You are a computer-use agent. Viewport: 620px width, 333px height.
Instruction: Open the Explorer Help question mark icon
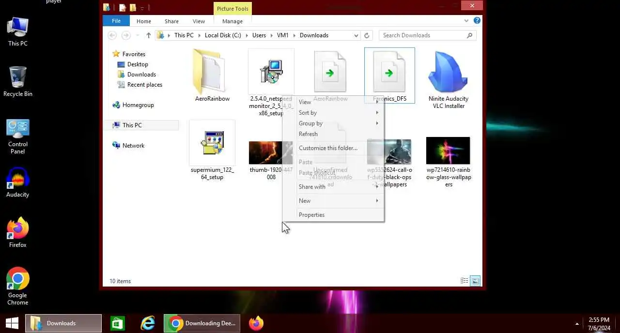tap(477, 21)
